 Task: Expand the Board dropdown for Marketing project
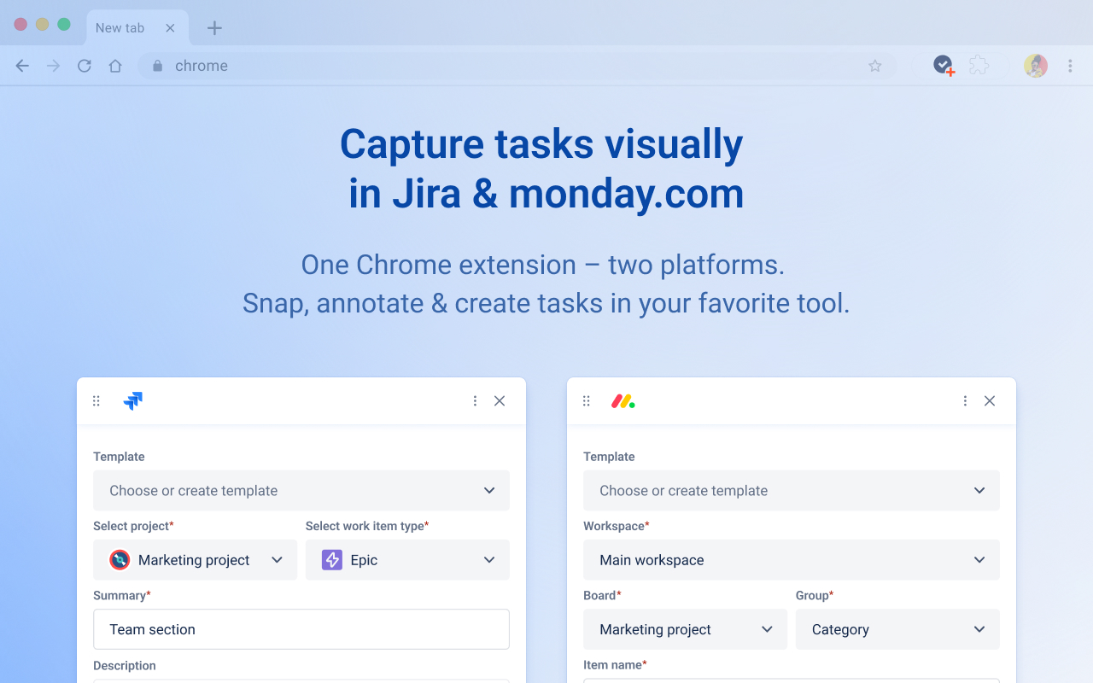(x=685, y=629)
